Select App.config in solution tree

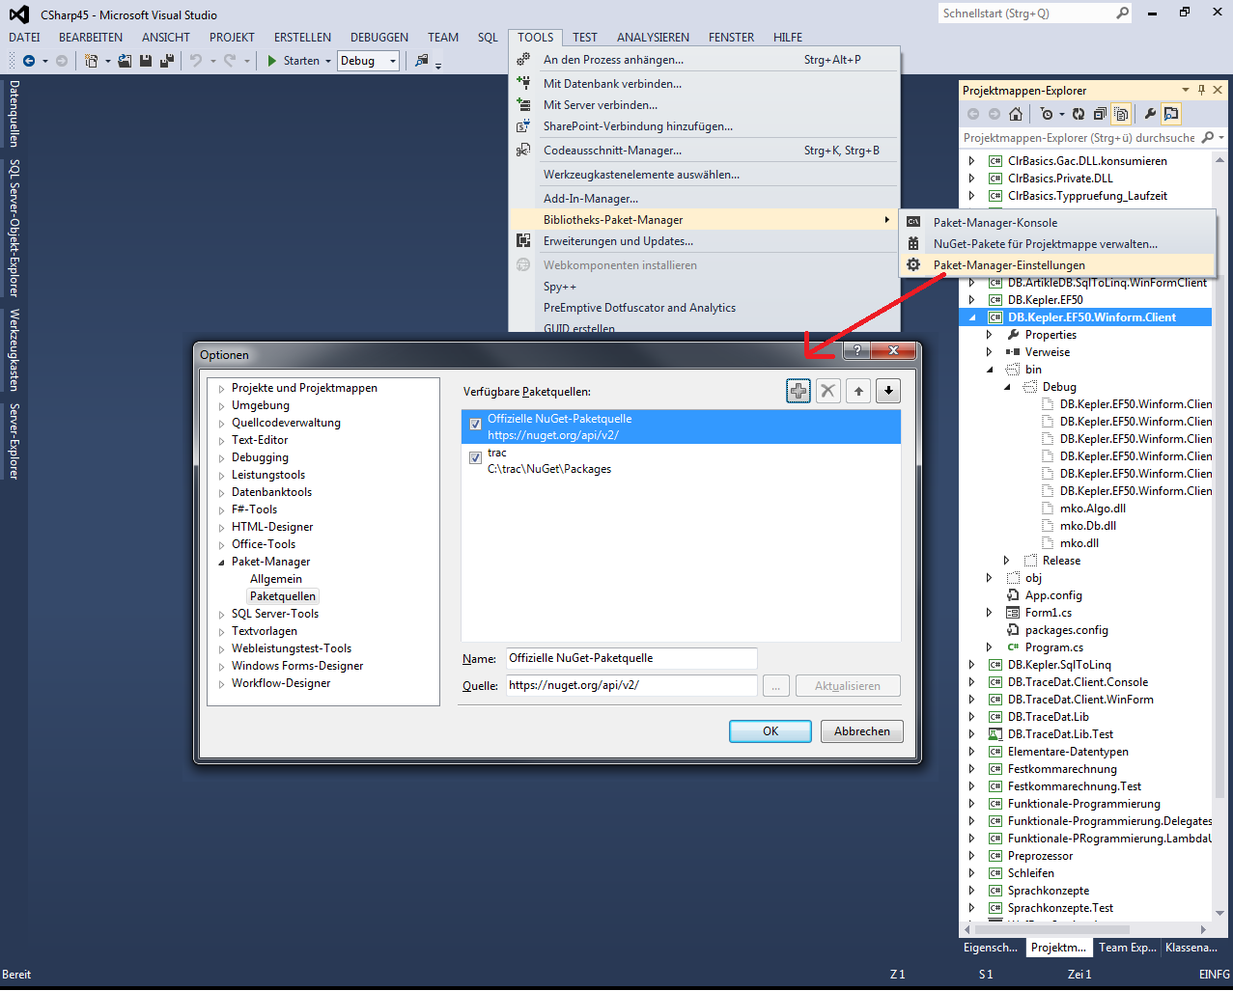[x=1053, y=595]
